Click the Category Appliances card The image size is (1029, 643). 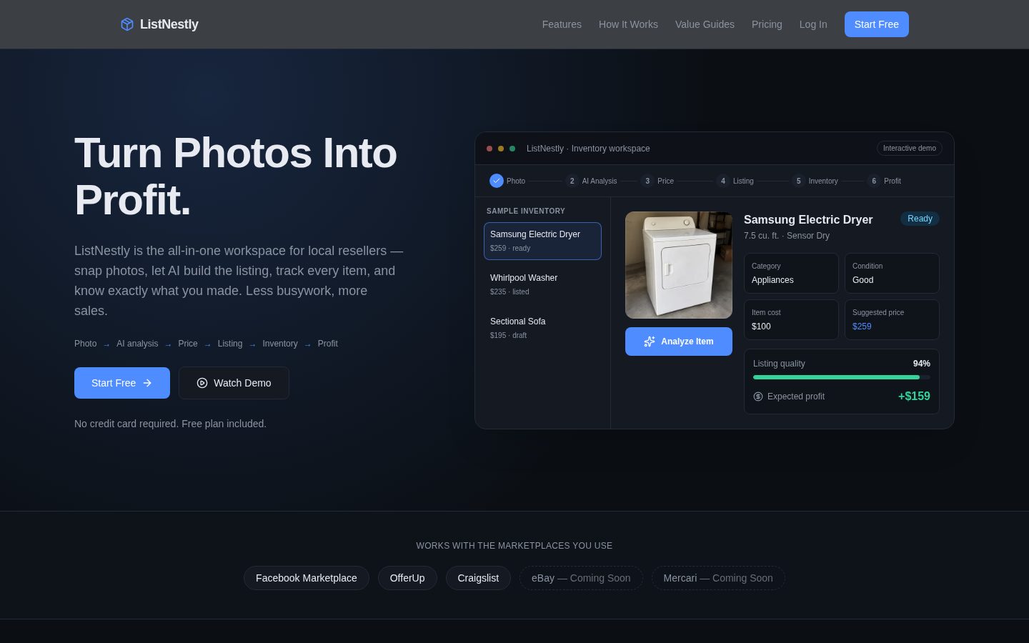coord(791,273)
